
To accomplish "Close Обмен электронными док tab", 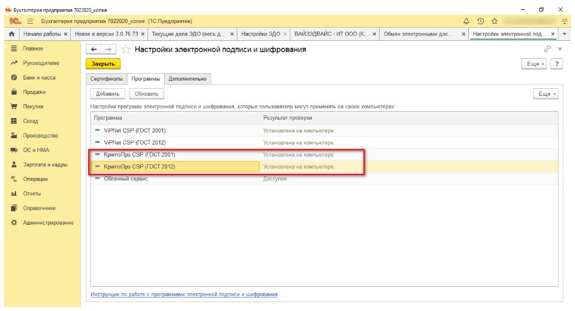I will tap(464, 34).
